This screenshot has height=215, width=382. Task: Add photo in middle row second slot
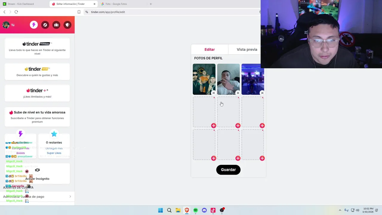[238, 126]
